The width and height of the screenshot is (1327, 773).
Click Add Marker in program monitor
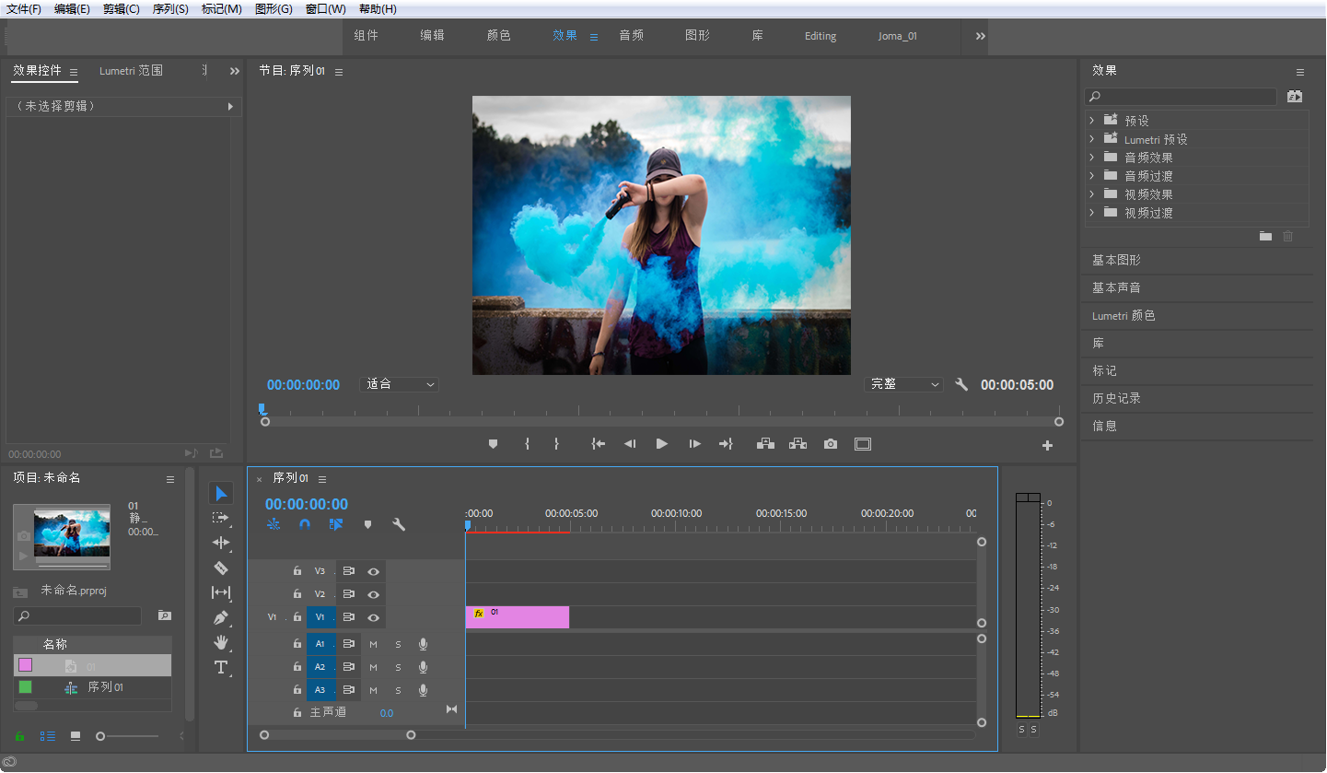(493, 444)
